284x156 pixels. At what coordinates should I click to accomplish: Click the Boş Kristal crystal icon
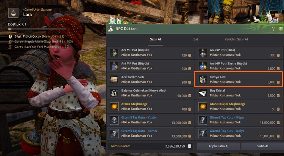pos(203,93)
